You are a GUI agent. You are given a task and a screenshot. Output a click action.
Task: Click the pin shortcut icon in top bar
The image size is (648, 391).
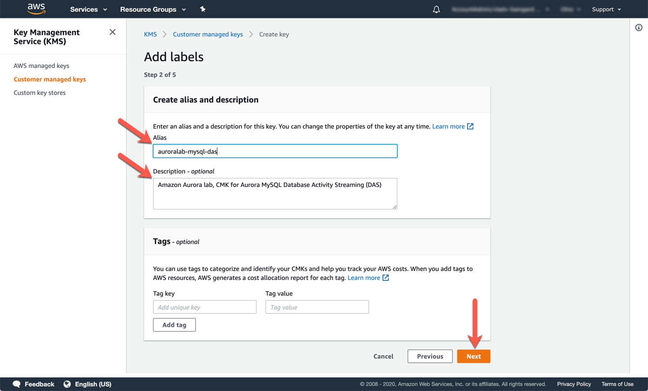[203, 9]
